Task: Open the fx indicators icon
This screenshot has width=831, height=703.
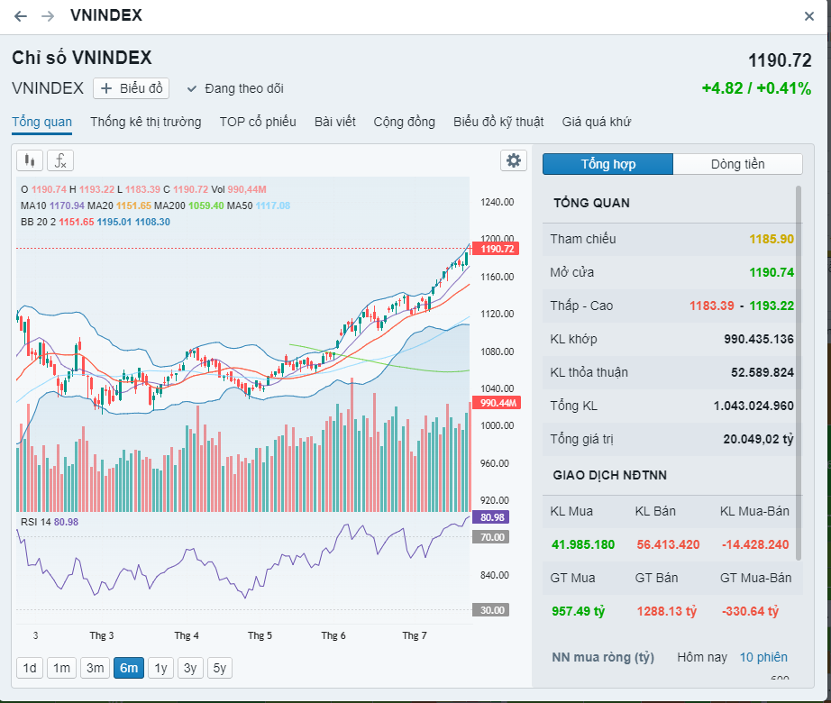Action: tap(60, 160)
